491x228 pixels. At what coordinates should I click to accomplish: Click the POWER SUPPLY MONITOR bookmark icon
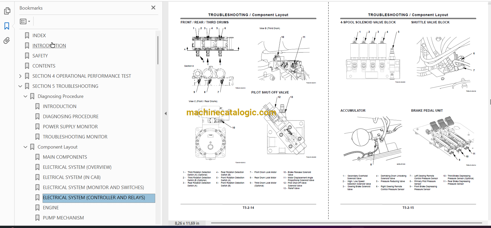pyautogui.click(x=37, y=126)
